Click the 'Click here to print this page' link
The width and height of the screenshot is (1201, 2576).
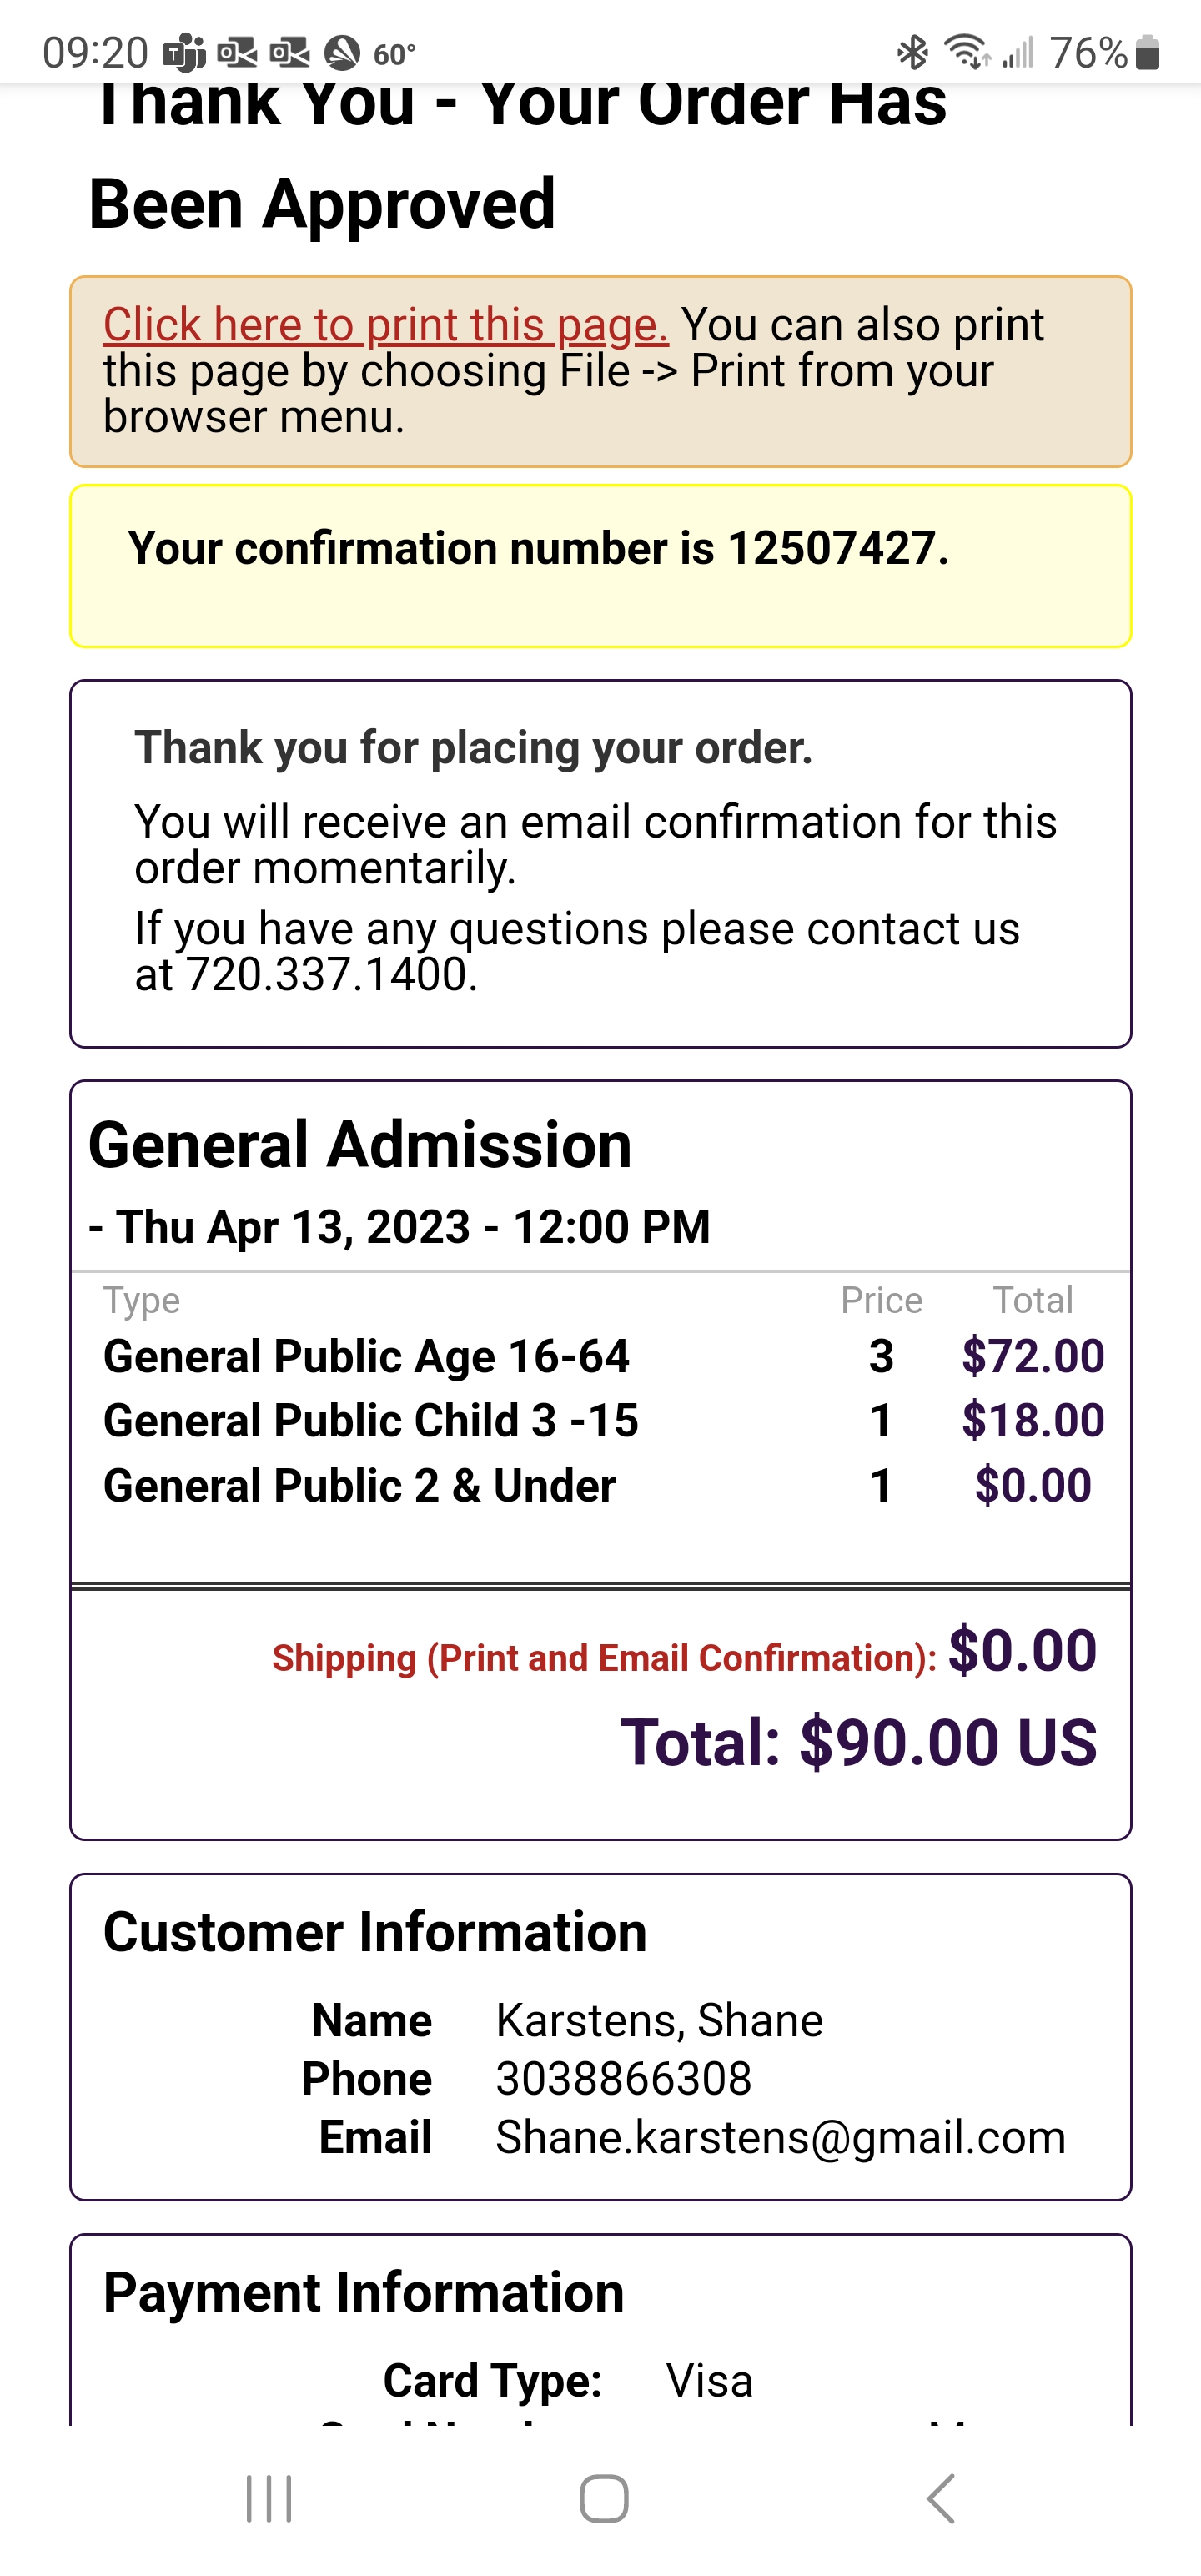pos(385,325)
